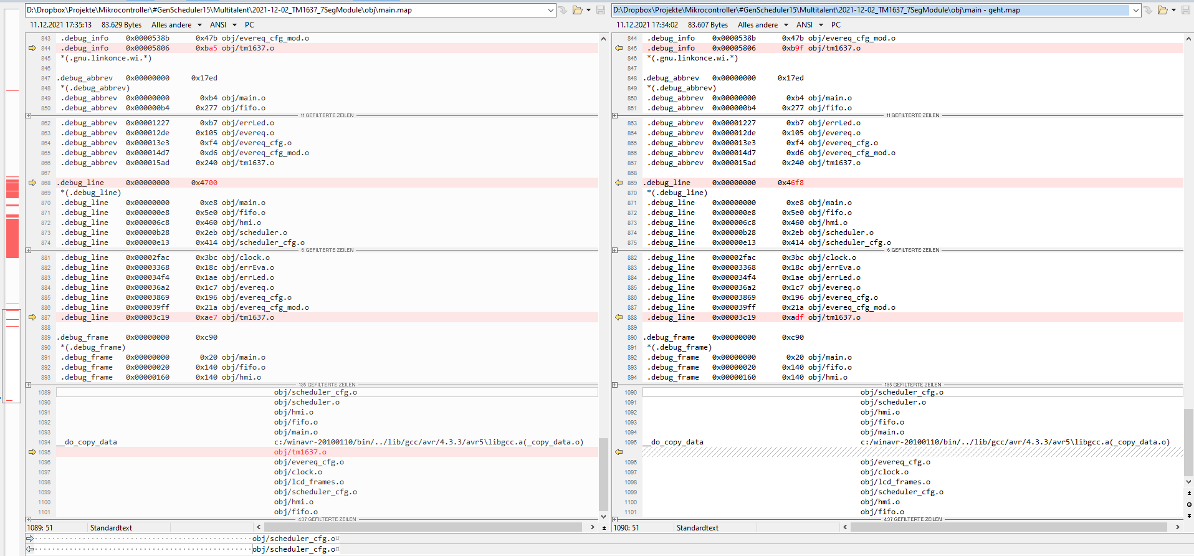
Task: Click left '83.629 Bytes' file size
Action: [122, 25]
